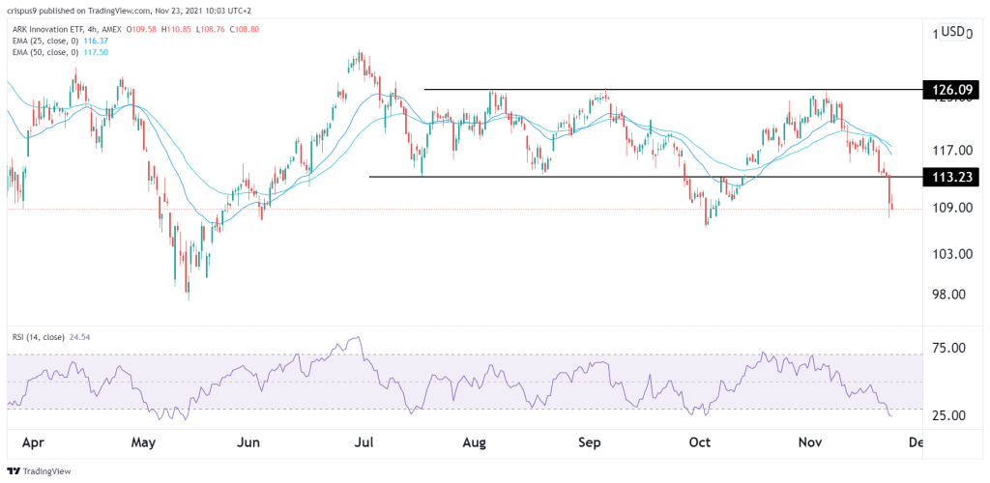Click the publisher text crispus9 published on TradingView.com
Image resolution: width=990 pixels, height=483 pixels.
pos(78,11)
